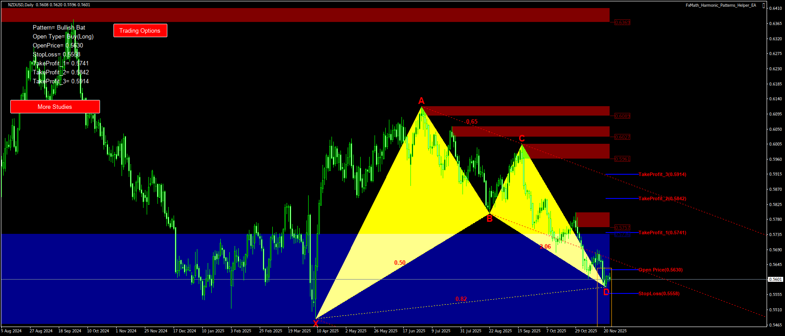Select the 0.6085 resistance zone price tag
785x336 pixels.
point(622,116)
